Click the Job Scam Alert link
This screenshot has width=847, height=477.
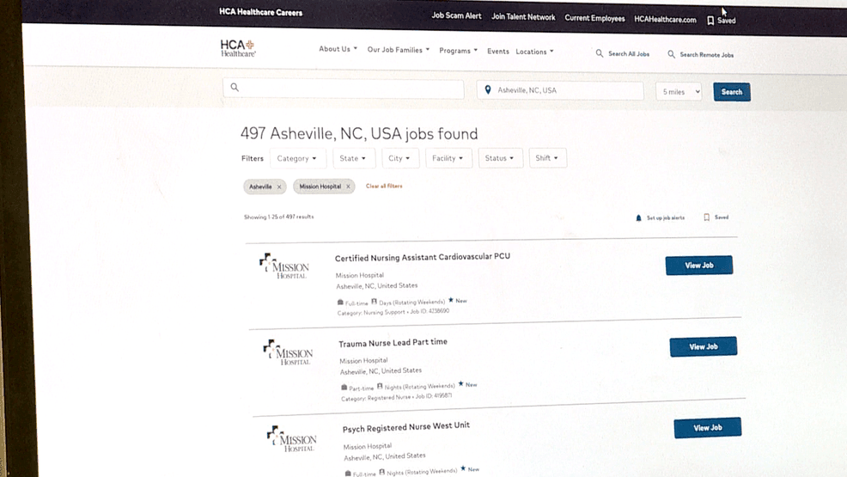(x=456, y=15)
